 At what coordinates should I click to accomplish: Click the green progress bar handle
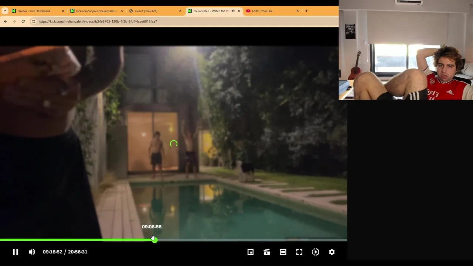154,240
